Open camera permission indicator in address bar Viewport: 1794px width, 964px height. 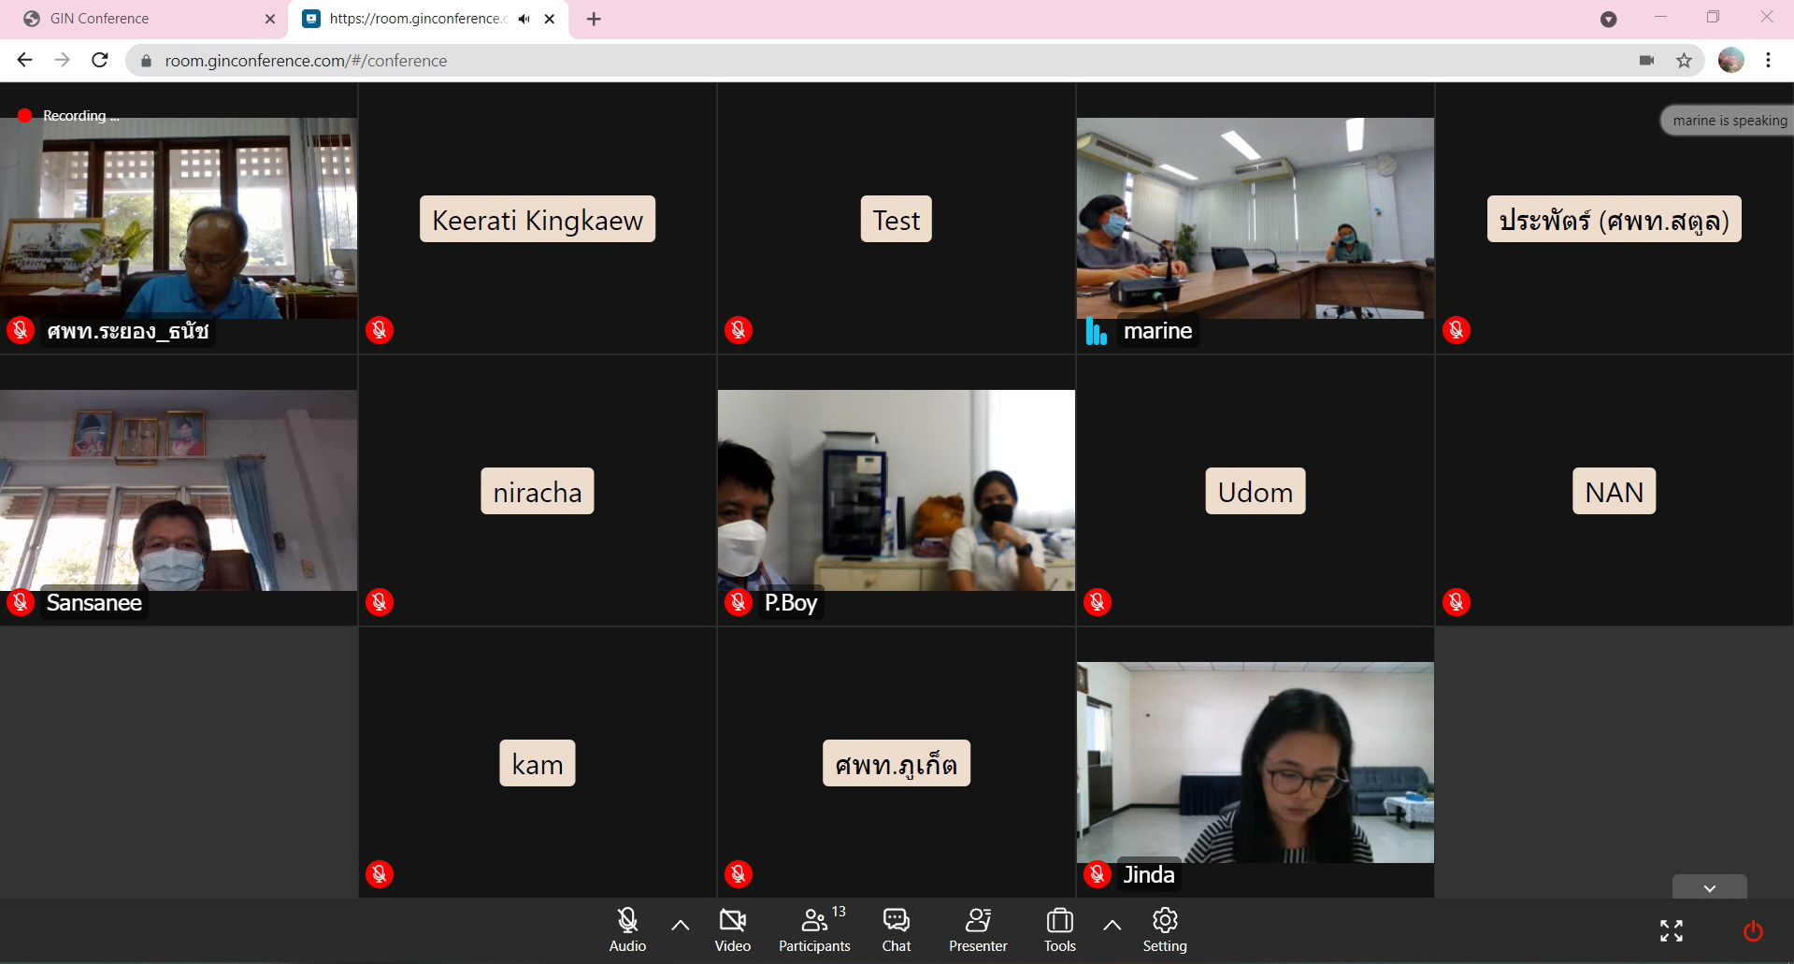(1646, 61)
